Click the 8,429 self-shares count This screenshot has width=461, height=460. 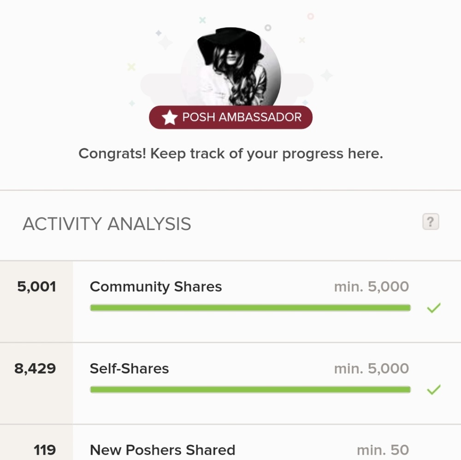pos(35,369)
